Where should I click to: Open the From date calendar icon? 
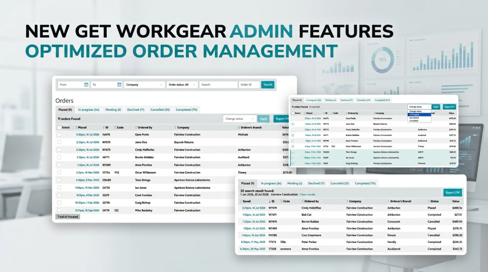pyautogui.click(x=86, y=85)
